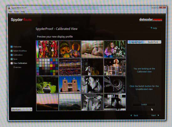Click the Spyder4Elite logo
Image resolution: width=172 pixels, height=127 pixels.
pos(21,20)
